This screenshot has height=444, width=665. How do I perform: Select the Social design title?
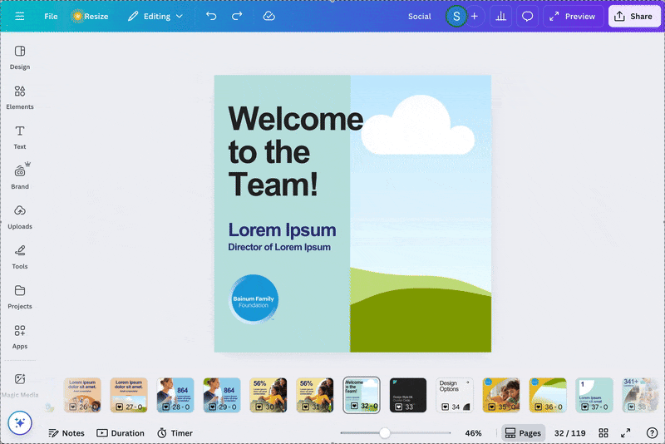click(419, 16)
